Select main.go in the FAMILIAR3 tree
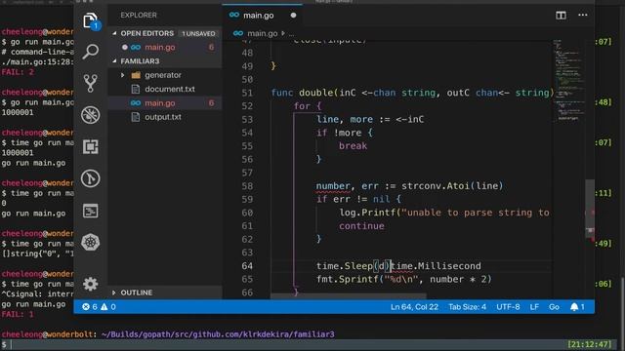This screenshot has width=625, height=351. tap(165, 103)
